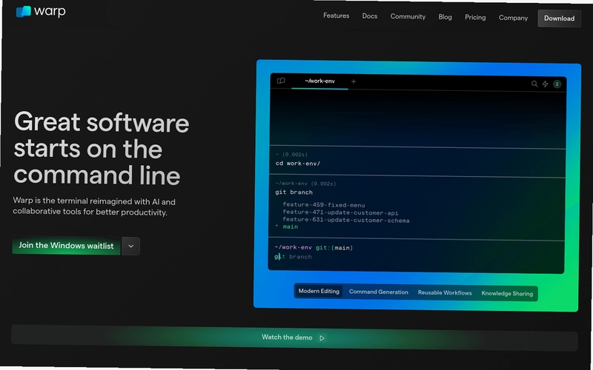The height and width of the screenshot is (370, 593).
Task: Click the ~/work-env git:(main) prompt
Action: click(314, 248)
